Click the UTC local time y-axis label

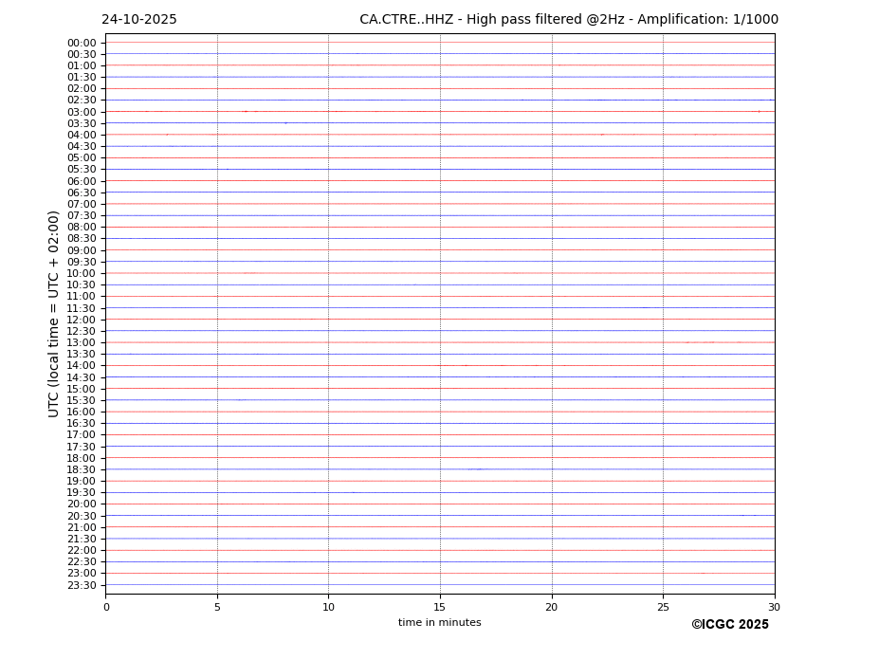point(54,314)
